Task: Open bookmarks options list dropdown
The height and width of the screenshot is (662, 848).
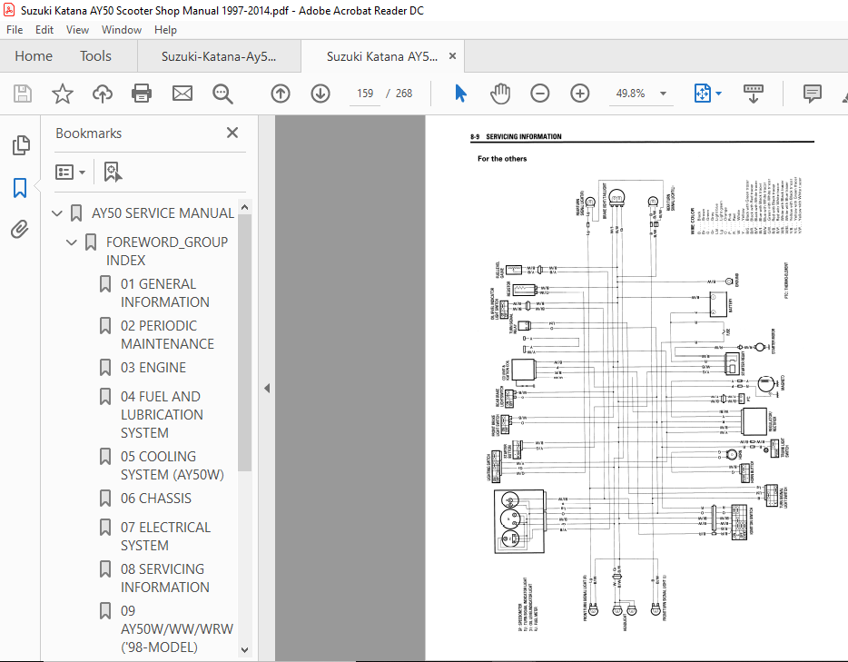Action: (x=70, y=172)
